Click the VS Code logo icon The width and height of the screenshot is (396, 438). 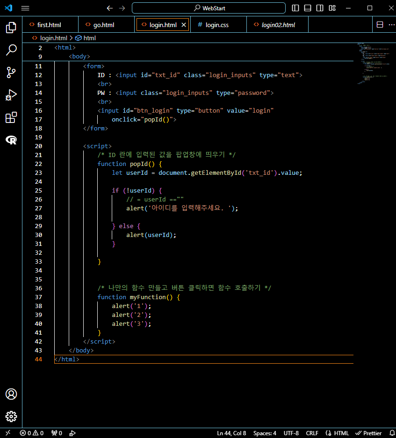coord(9,8)
